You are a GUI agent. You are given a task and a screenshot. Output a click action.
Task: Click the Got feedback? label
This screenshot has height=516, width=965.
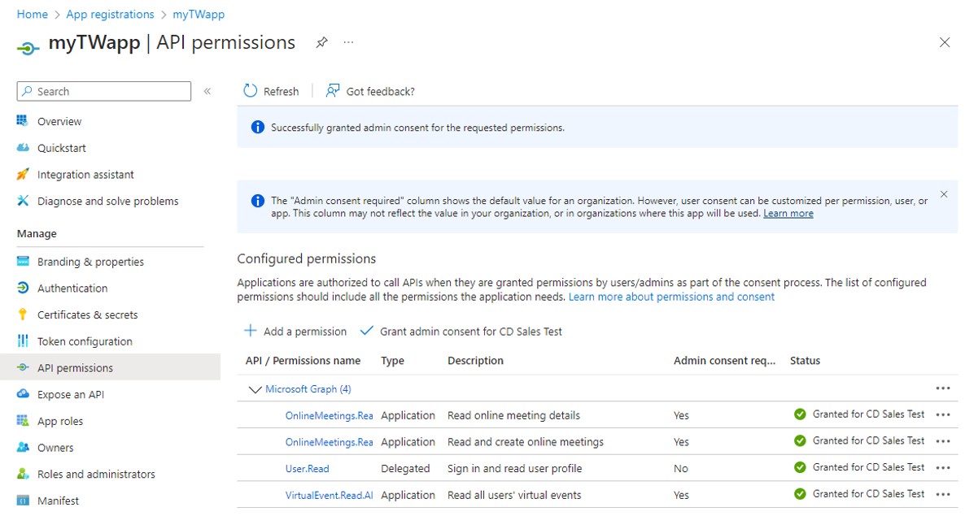pos(380,92)
